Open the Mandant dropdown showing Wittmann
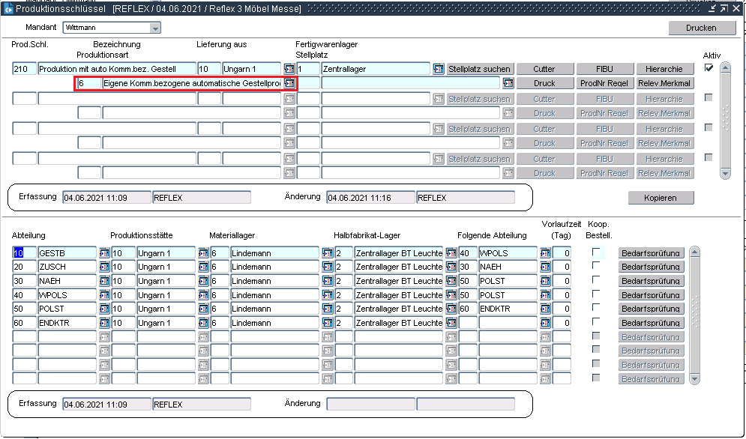The width and height of the screenshot is (746, 439). 155,28
